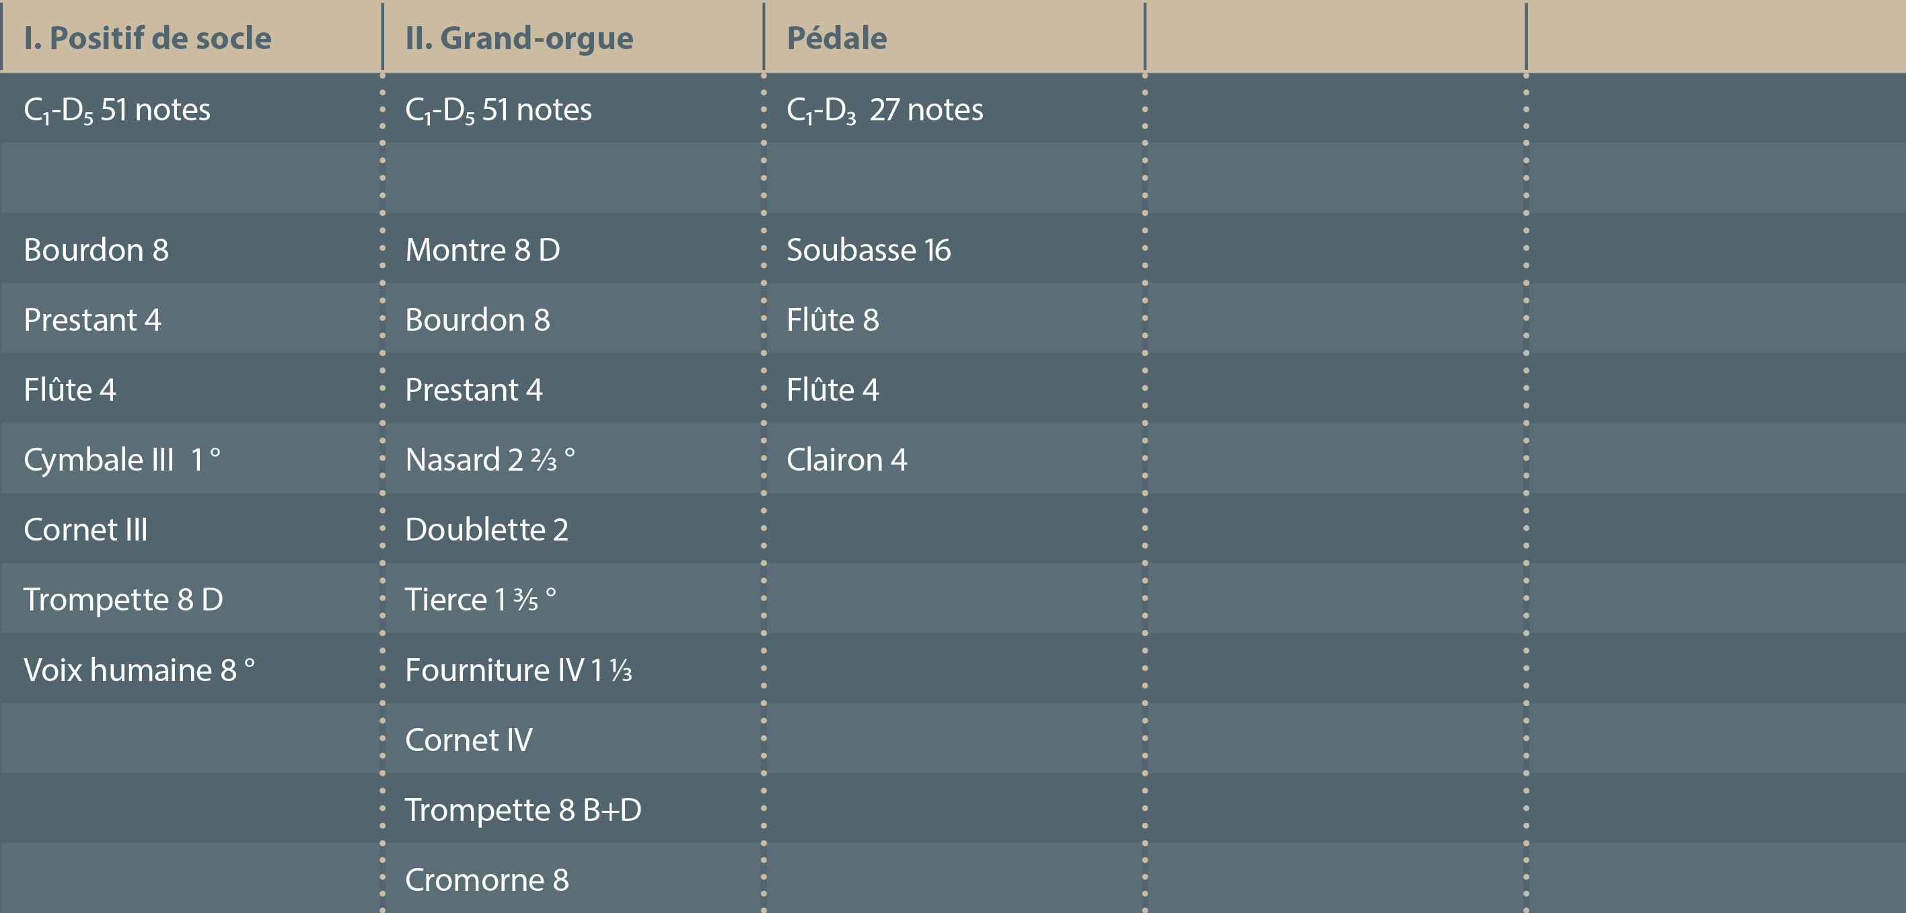This screenshot has height=913, width=1906.
Task: Click the 'Voix humaine 8 °' entry
Action: 139,670
